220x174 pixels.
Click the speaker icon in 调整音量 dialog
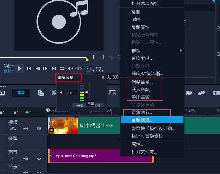coord(62,93)
